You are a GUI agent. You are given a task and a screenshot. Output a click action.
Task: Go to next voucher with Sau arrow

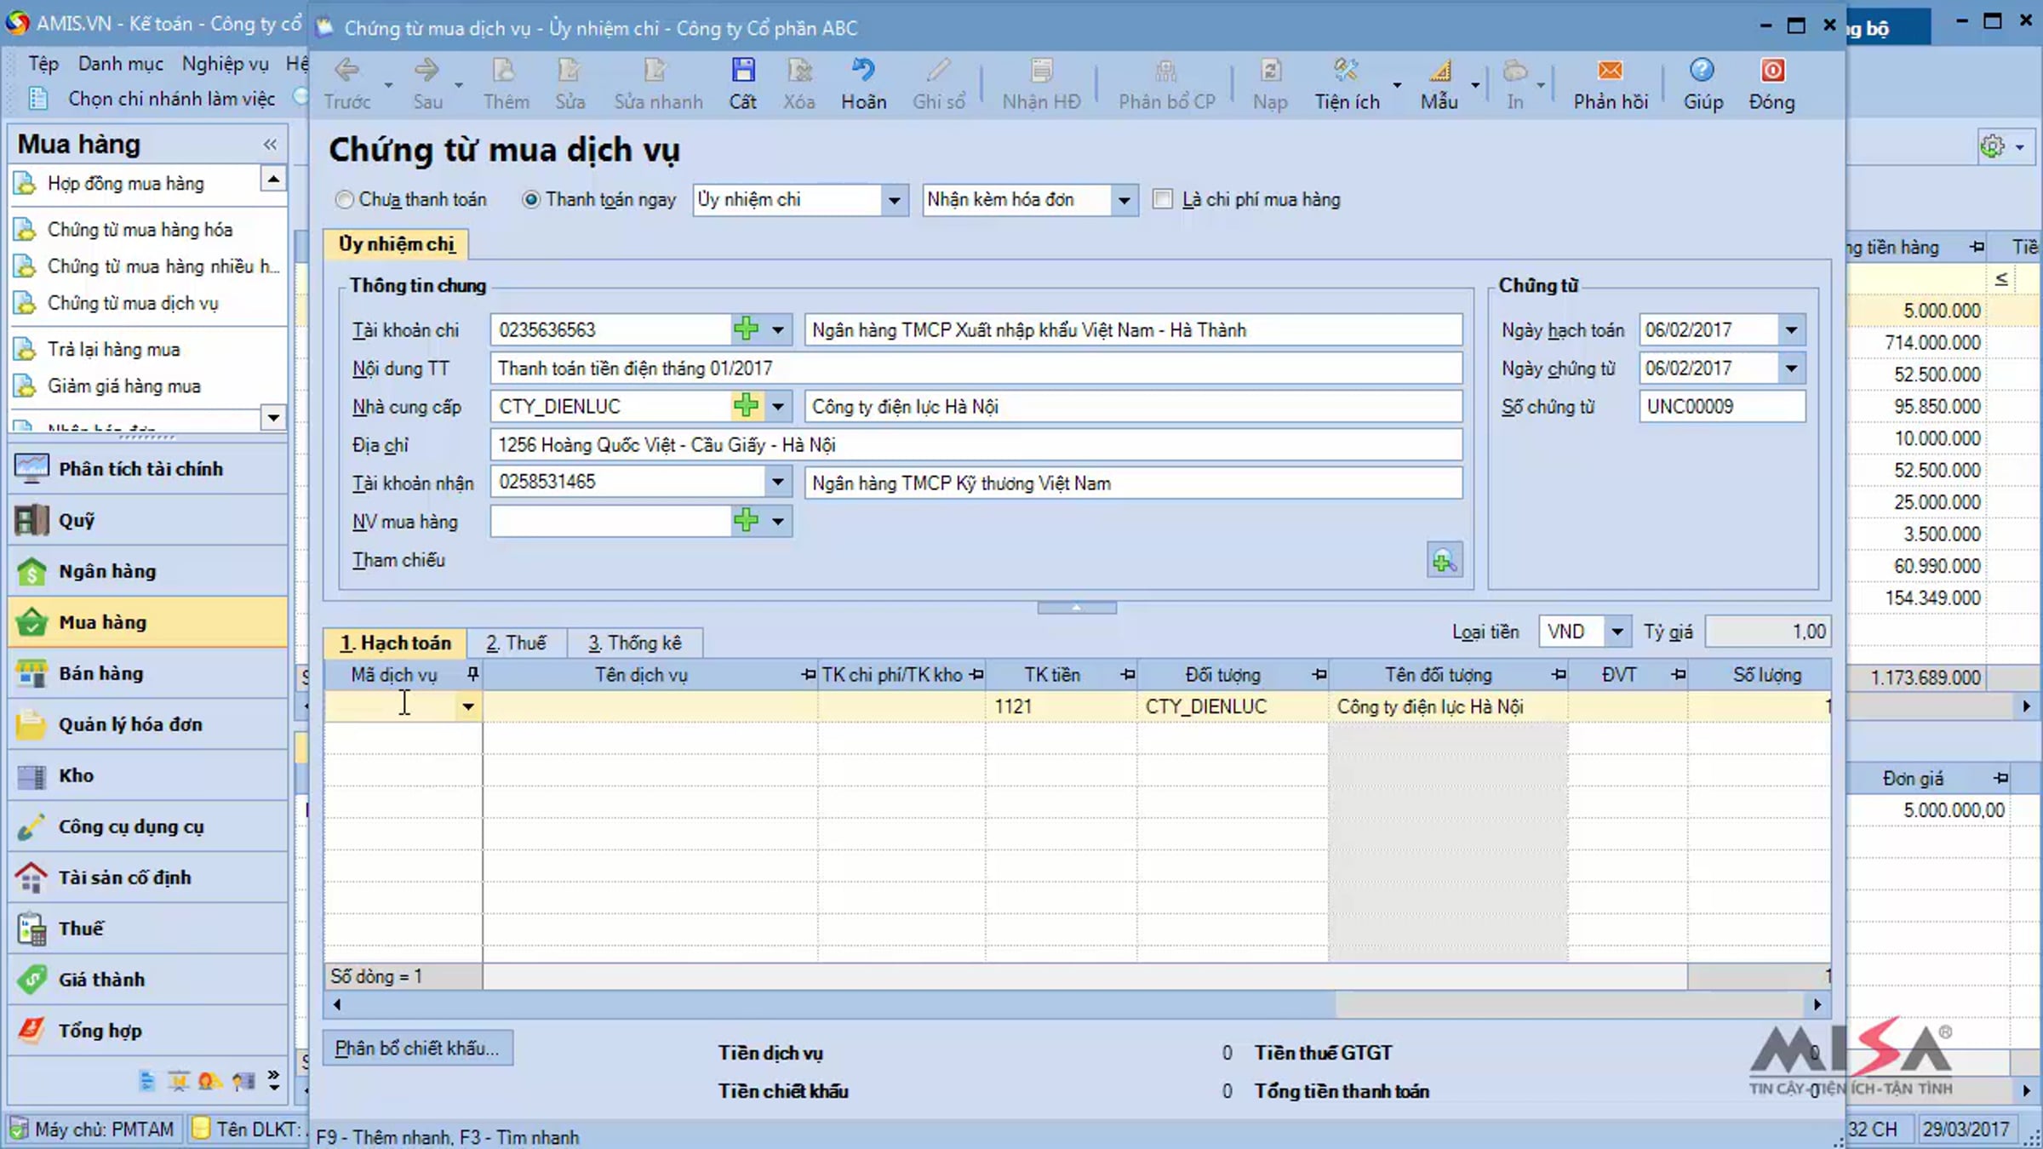[427, 71]
